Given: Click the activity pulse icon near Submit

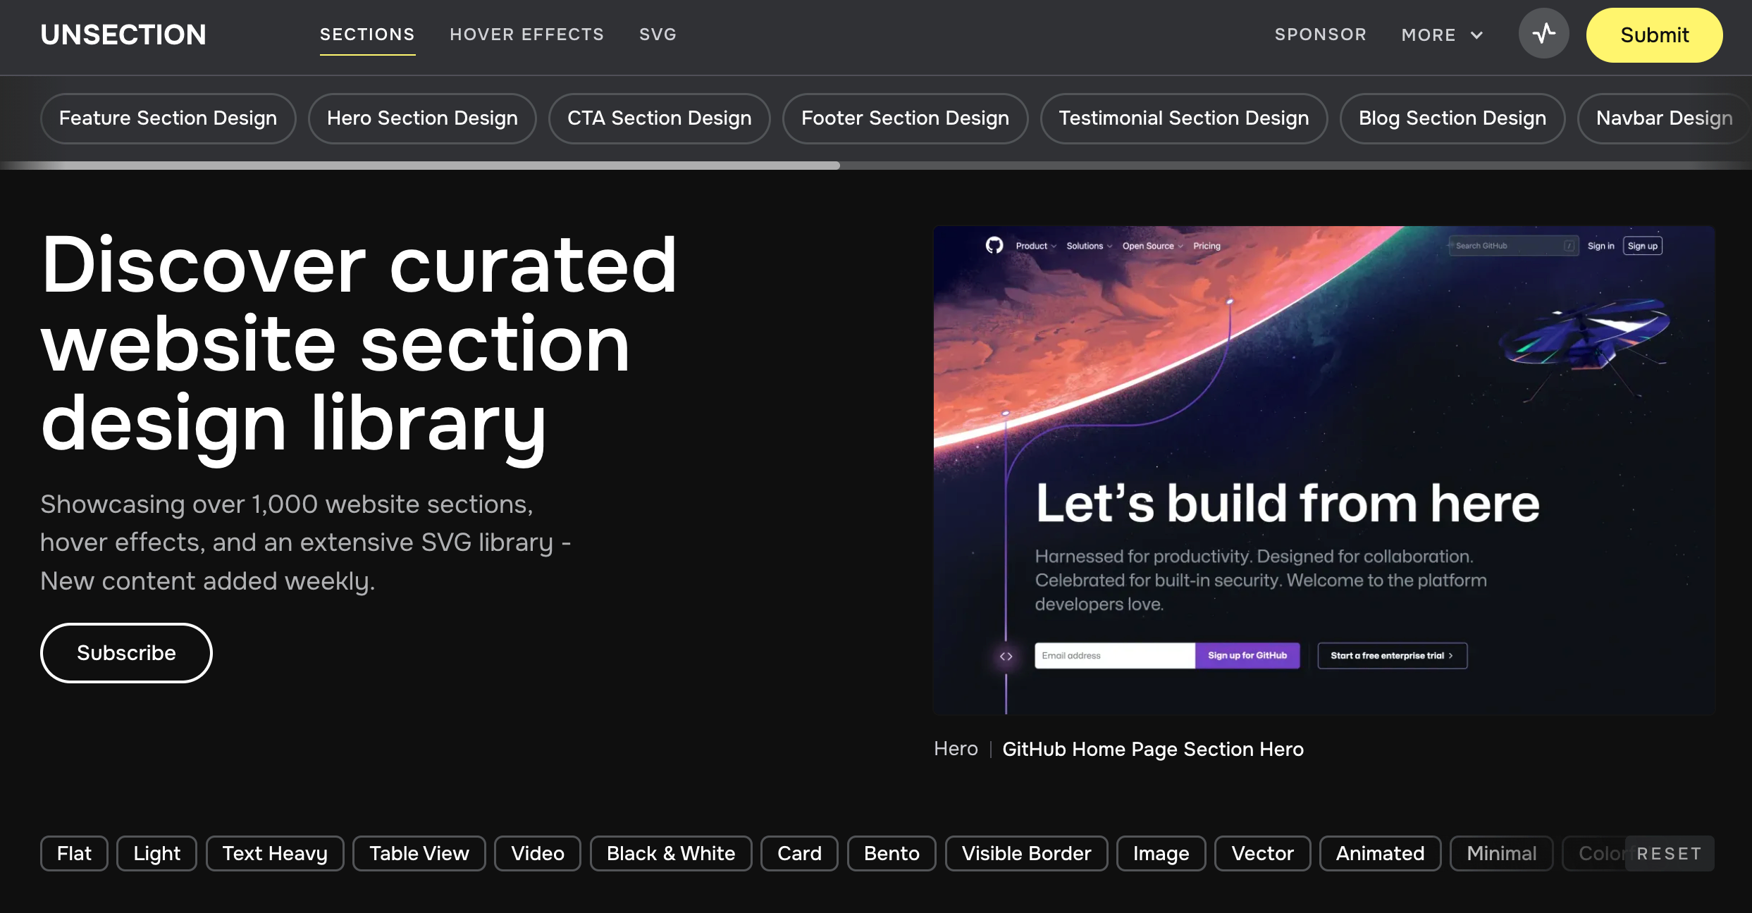Looking at the screenshot, I should pos(1543,33).
